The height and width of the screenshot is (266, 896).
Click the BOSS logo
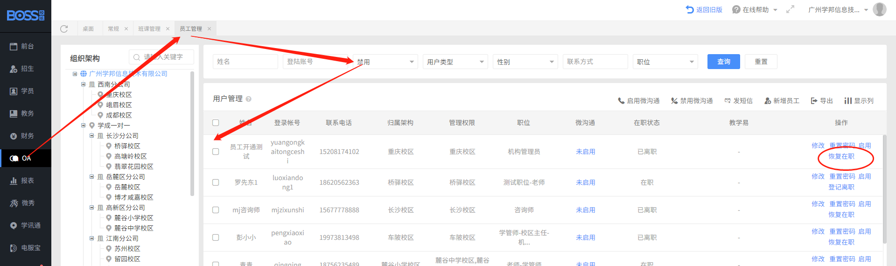pyautogui.click(x=26, y=15)
